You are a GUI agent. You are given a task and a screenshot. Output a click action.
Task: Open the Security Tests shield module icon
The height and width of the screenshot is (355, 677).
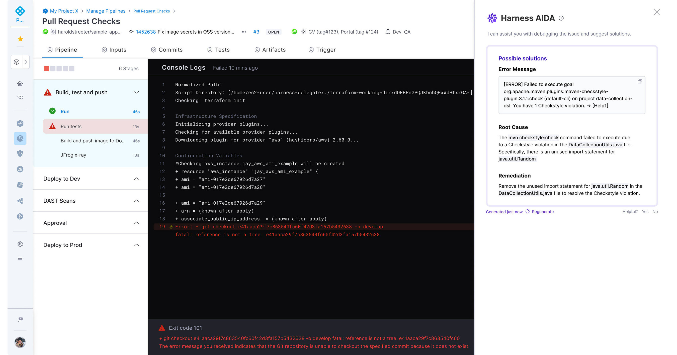pos(20,153)
